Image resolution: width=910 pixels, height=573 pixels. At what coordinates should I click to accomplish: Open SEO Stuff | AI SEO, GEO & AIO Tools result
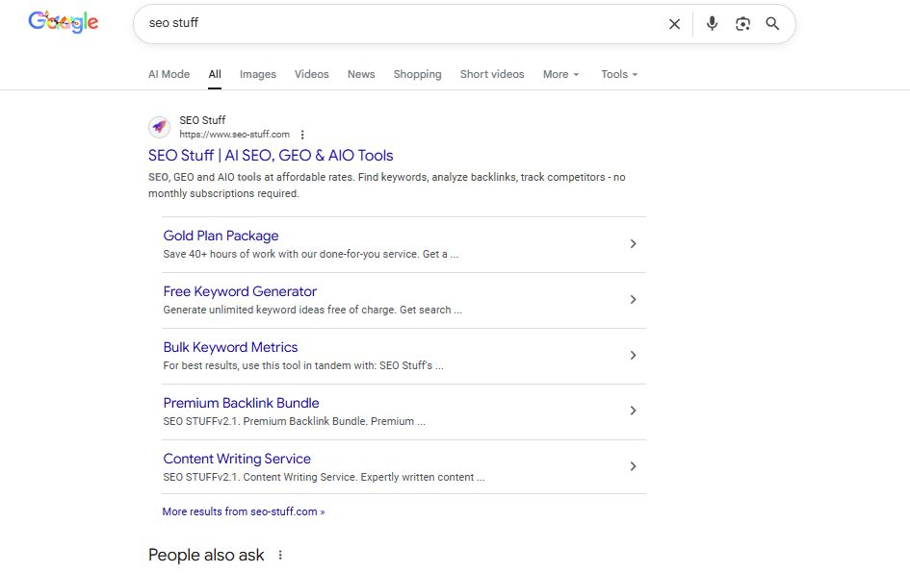[x=271, y=156]
